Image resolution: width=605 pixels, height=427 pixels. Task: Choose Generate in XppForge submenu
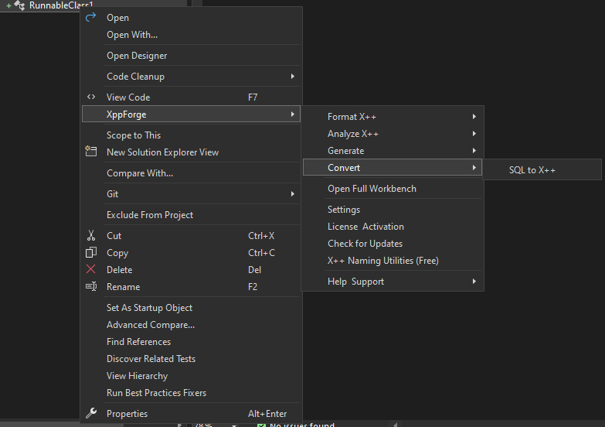393,151
